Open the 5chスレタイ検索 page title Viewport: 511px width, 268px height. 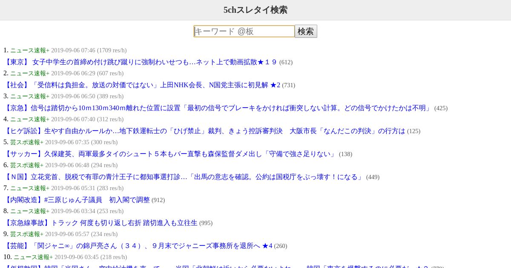click(x=255, y=10)
